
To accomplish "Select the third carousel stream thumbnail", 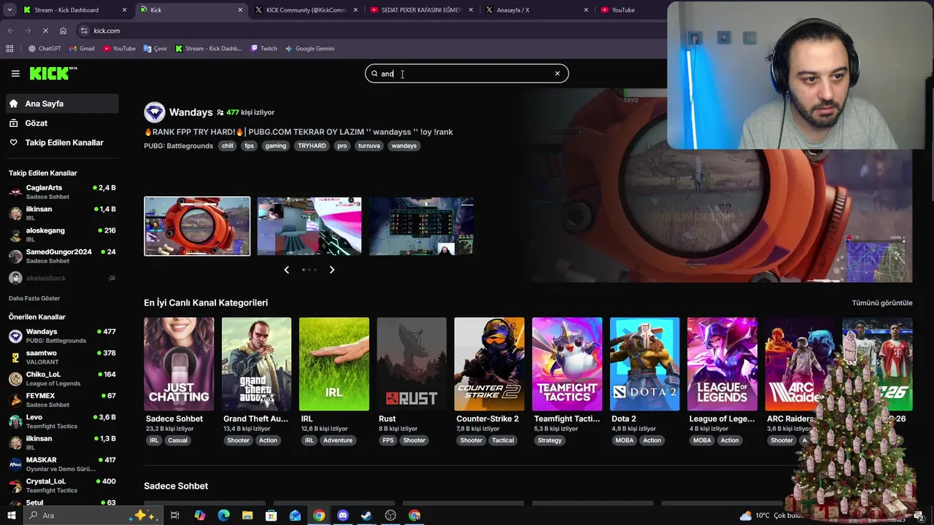I will (421, 226).
